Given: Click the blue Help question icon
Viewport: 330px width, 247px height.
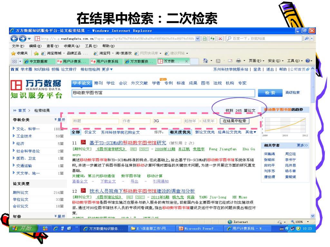Looking at the screenshot, I should pos(308,61).
